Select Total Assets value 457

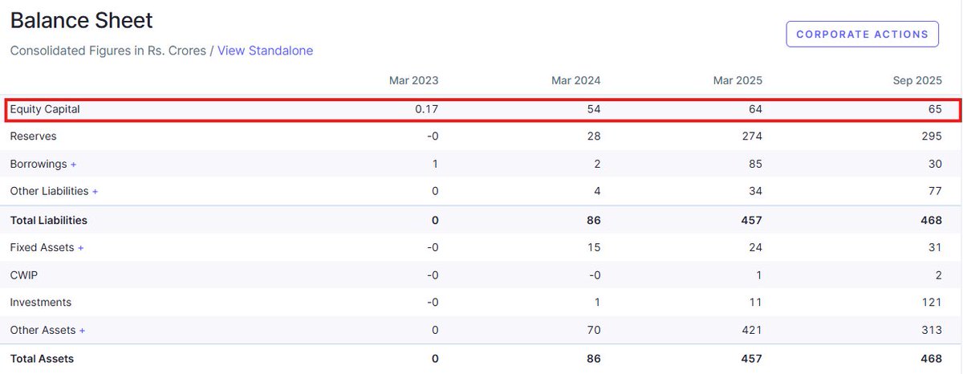[752, 358]
